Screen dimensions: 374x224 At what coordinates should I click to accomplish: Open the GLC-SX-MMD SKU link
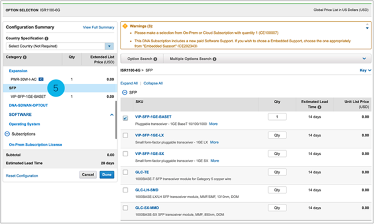click(x=147, y=208)
